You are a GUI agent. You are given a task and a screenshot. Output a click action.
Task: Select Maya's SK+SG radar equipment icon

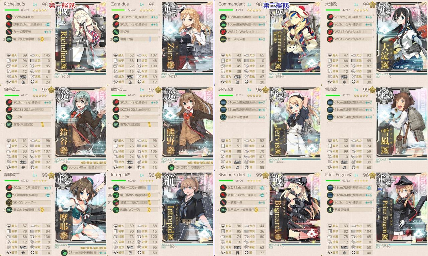coord(9,202)
